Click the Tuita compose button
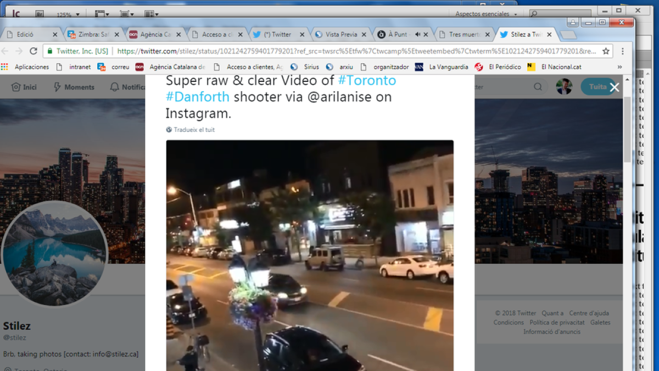This screenshot has width=659, height=371. click(x=597, y=87)
